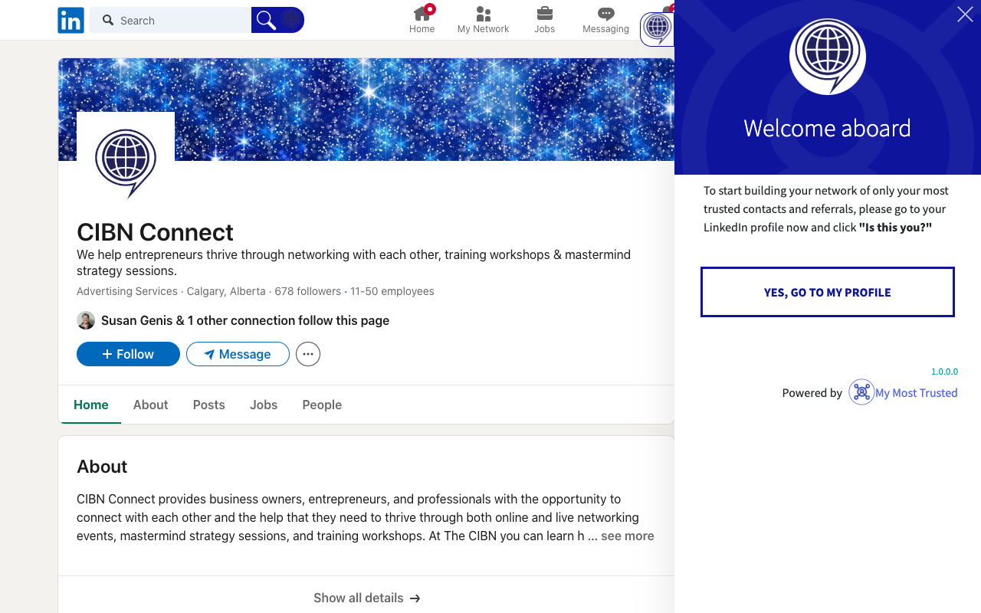Screen dimensions: 981x613
Task: Click Show all details link
Action: 366,598
